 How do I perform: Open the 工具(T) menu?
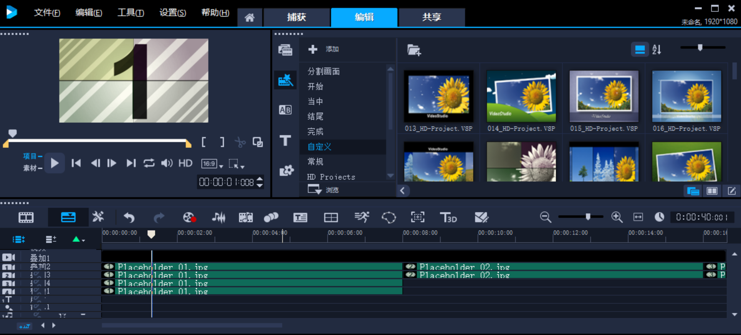[131, 13]
